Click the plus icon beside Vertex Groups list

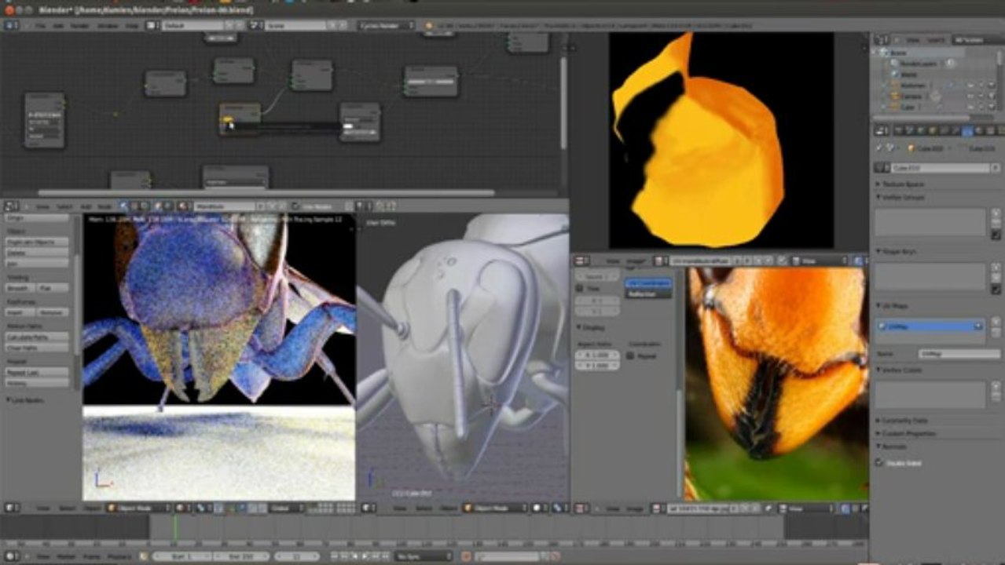pyautogui.click(x=996, y=213)
